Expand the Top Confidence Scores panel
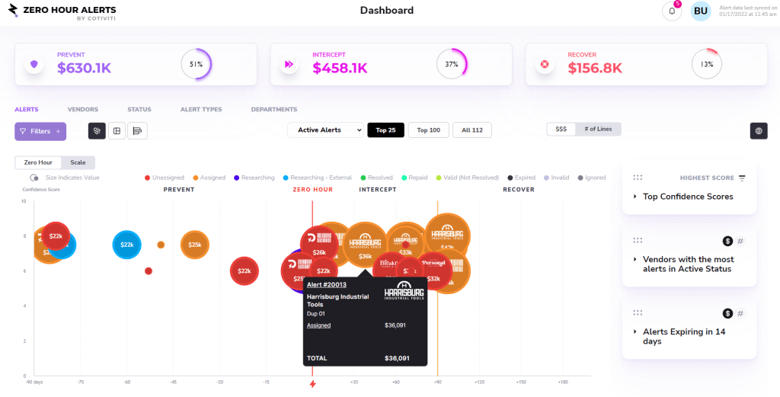780x397 pixels. click(x=688, y=197)
